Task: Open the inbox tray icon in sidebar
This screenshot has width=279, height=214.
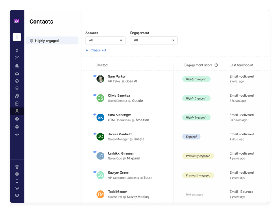Action: pyautogui.click(x=17, y=73)
